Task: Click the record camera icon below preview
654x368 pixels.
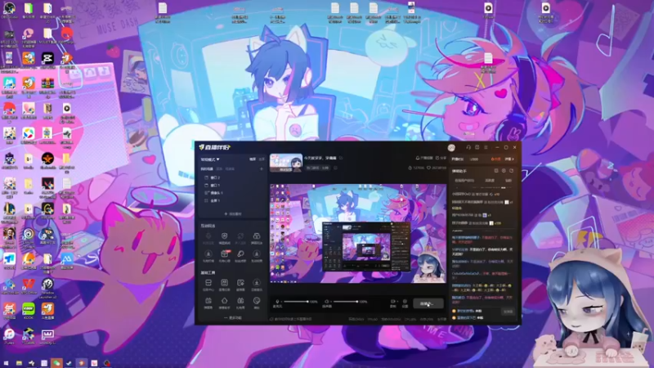Action: pos(392,301)
